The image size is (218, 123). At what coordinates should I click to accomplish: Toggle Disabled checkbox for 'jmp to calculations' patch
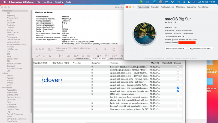178,88
